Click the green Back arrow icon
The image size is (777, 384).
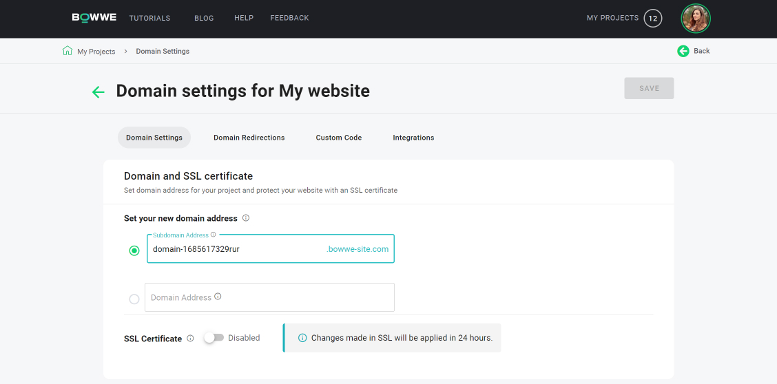[x=683, y=51]
